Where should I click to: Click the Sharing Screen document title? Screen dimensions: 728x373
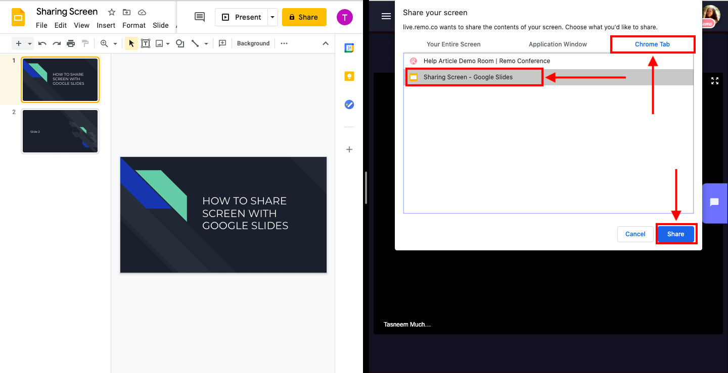pos(67,12)
